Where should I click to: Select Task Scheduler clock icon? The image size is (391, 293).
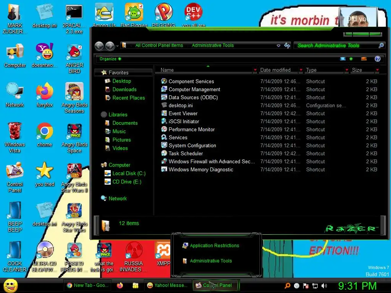(164, 153)
